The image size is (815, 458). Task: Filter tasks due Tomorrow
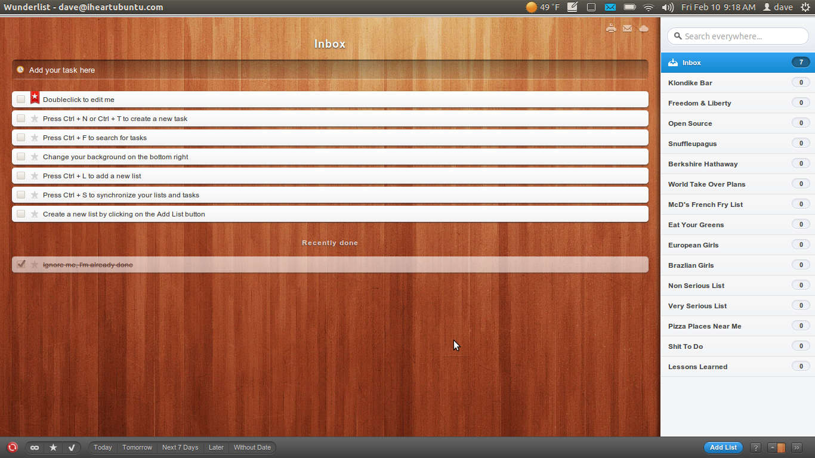(137, 447)
